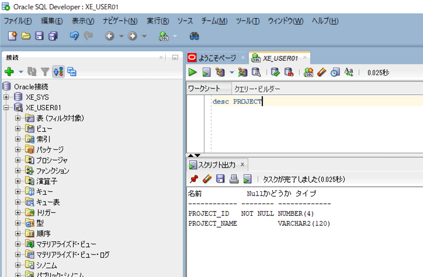Viewport: 423px width, 277px height.
Task: Open the ツール(T) menu
Action: [x=248, y=21]
